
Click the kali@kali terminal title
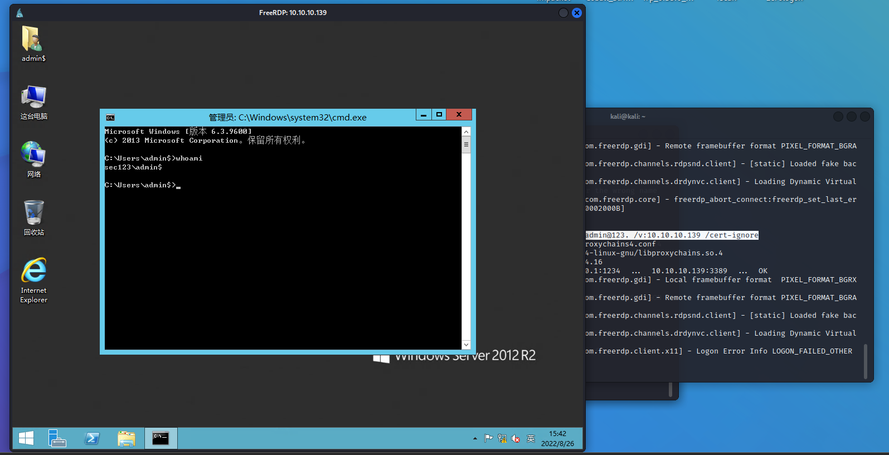pyautogui.click(x=628, y=117)
